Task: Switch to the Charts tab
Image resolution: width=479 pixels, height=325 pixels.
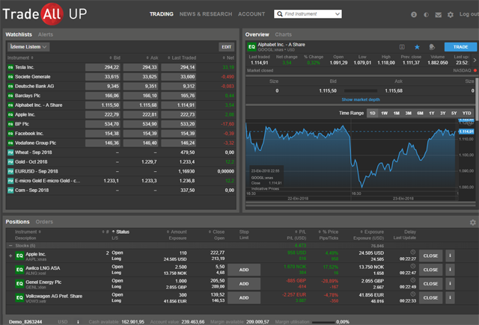Action: click(x=283, y=35)
